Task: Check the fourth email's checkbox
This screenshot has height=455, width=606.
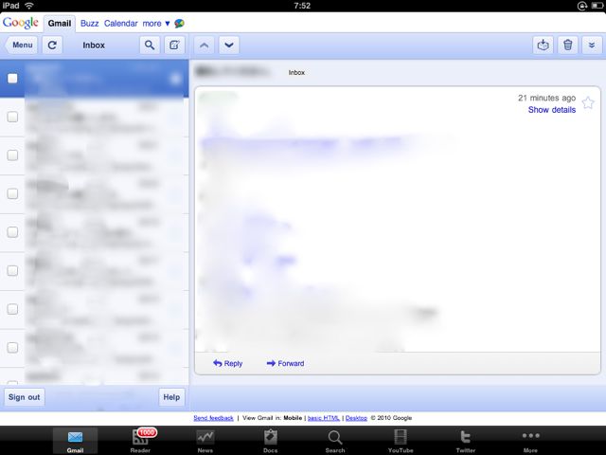Action: pos(12,193)
